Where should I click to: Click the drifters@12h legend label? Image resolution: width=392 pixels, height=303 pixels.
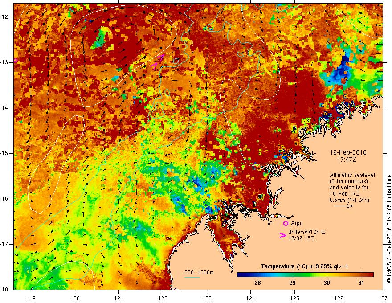pos(307,232)
